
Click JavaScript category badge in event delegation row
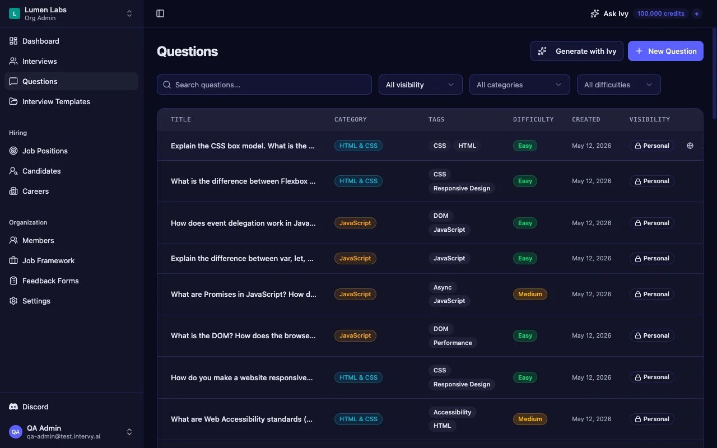pyautogui.click(x=355, y=223)
